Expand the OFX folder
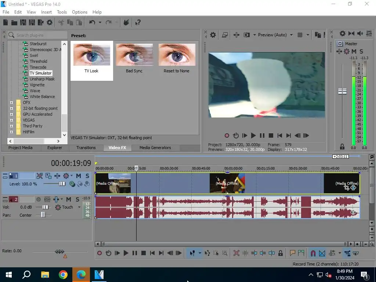The height and width of the screenshot is (282, 376). 11,102
